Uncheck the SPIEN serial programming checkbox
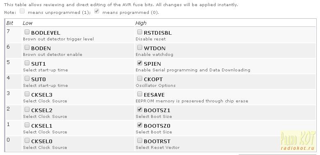The height and width of the screenshot is (155, 320). (140, 63)
